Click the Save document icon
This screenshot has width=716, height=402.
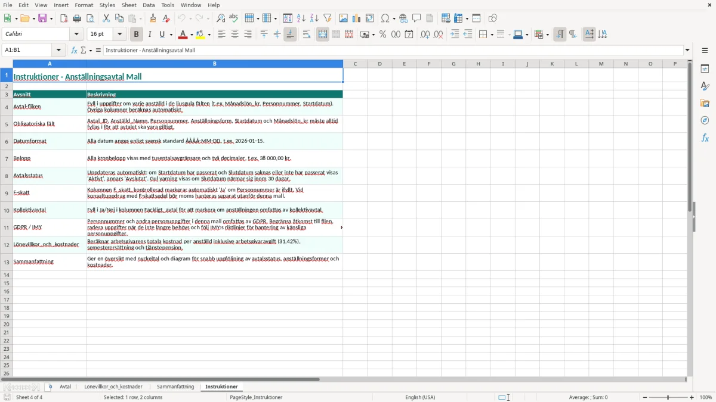[x=42, y=18]
